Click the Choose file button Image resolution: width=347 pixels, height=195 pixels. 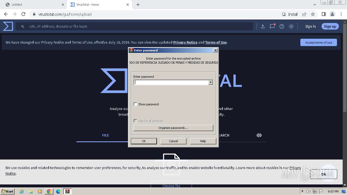[171, 186]
